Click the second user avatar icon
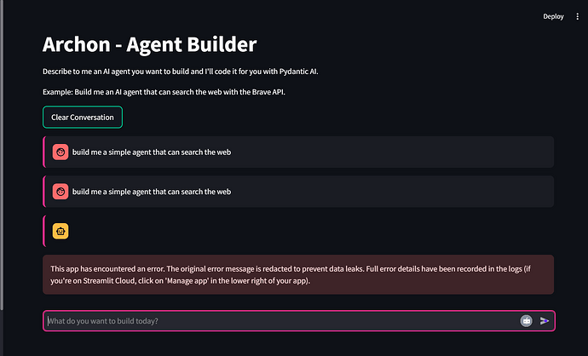 [x=61, y=192]
